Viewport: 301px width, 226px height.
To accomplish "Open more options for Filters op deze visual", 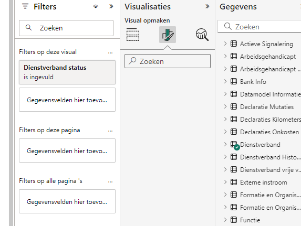I will point(110,52).
